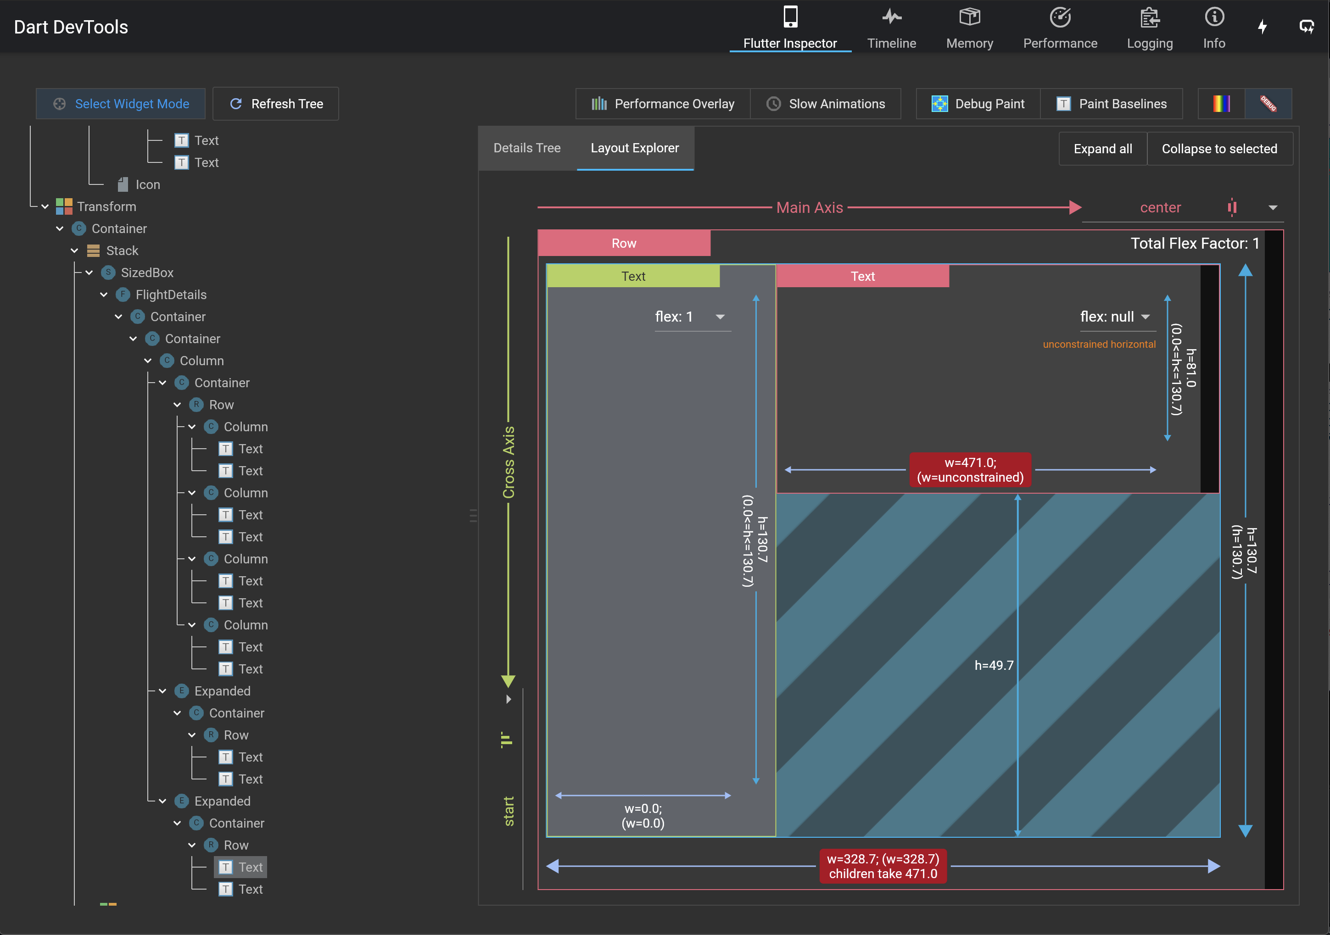Toggle Slow Animations
Screen dimensions: 1330x935
(x=826, y=104)
